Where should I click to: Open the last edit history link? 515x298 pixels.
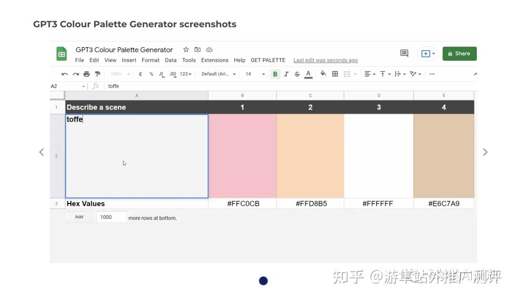tap(325, 60)
